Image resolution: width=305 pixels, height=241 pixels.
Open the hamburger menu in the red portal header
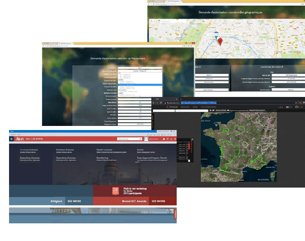[x=12, y=139]
